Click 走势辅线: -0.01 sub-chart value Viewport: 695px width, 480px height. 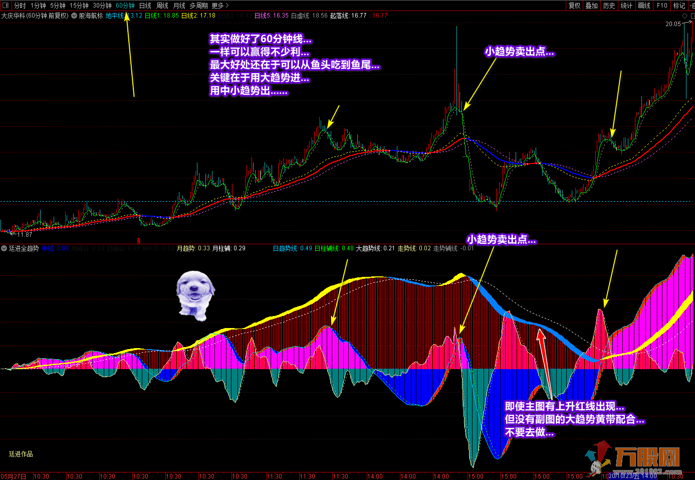(453, 248)
